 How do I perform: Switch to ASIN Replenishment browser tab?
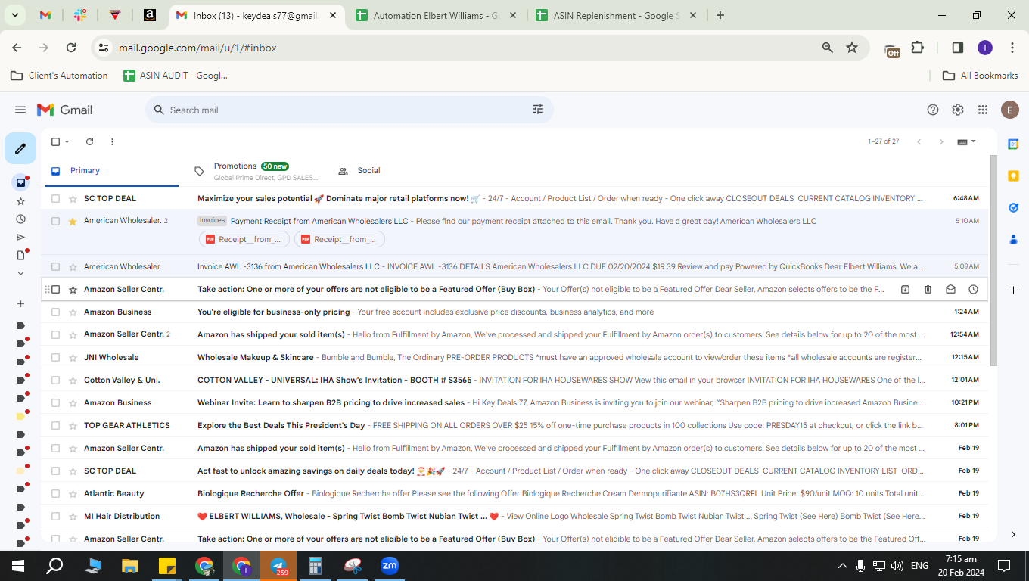coord(617,15)
